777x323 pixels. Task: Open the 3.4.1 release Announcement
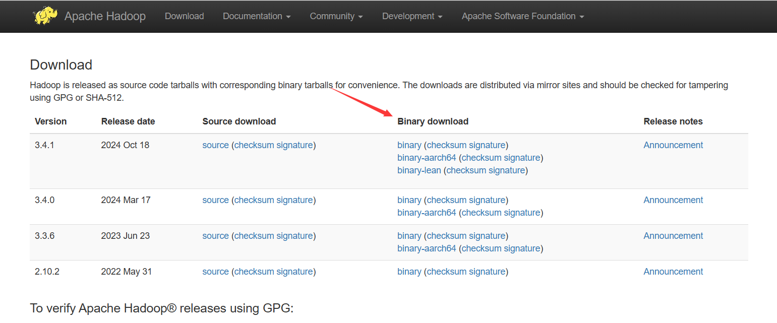click(x=673, y=145)
